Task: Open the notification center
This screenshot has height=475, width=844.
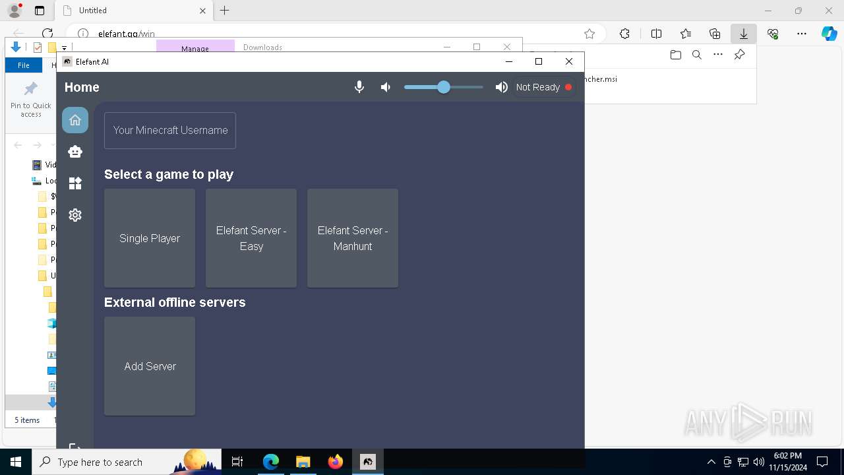Action: (822, 462)
